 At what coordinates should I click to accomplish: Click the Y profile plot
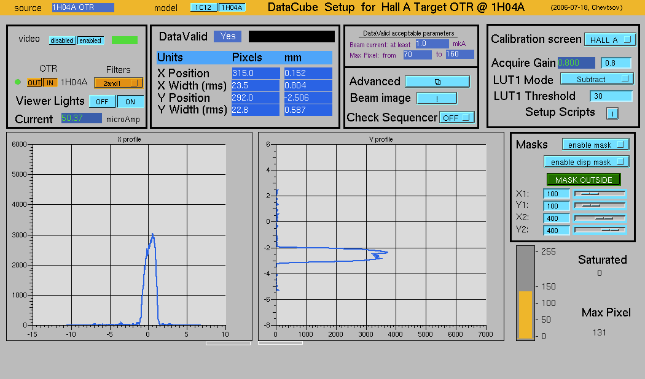click(x=381, y=236)
